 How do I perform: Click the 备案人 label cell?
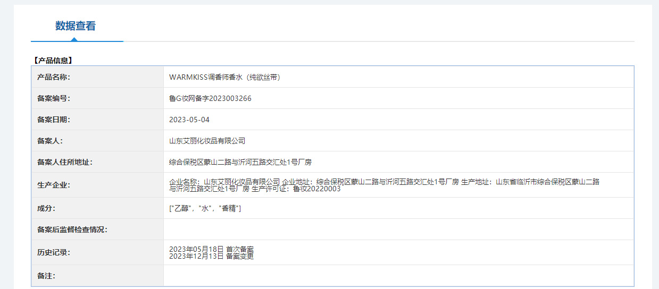97,141
